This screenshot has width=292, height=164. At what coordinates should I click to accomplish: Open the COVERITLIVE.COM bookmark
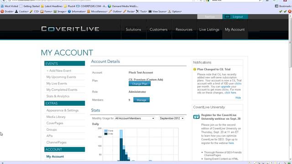[91, 6]
